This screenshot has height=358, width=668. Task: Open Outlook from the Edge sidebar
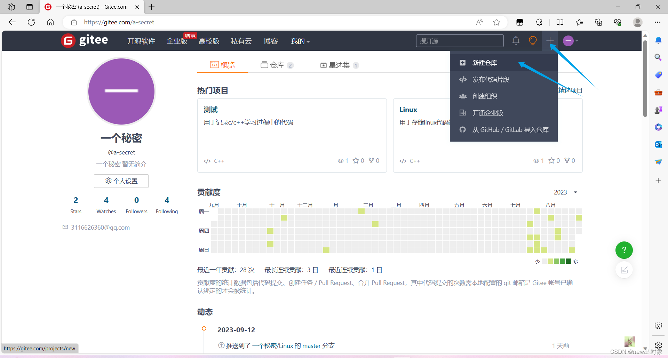tap(658, 144)
